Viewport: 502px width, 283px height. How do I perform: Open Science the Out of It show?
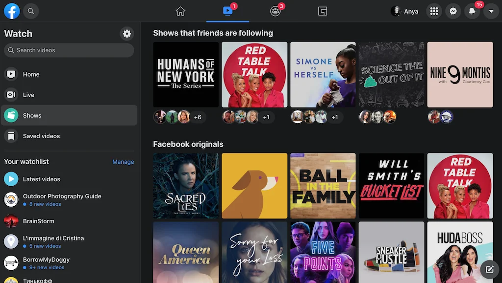(392, 75)
